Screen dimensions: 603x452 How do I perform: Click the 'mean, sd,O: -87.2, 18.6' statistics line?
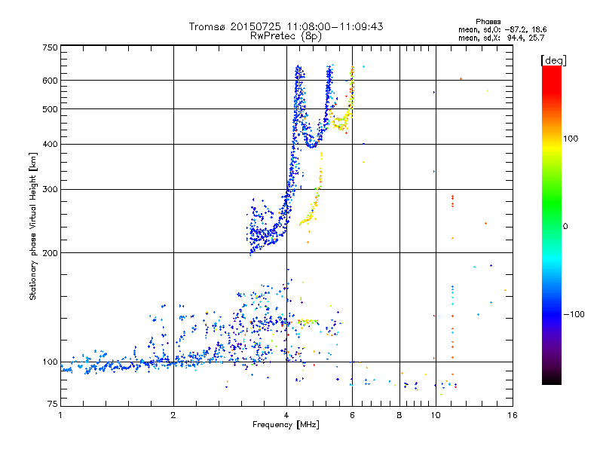(x=503, y=29)
